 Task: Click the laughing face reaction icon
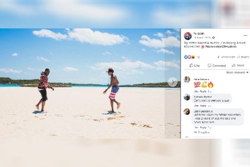[x=193, y=57]
